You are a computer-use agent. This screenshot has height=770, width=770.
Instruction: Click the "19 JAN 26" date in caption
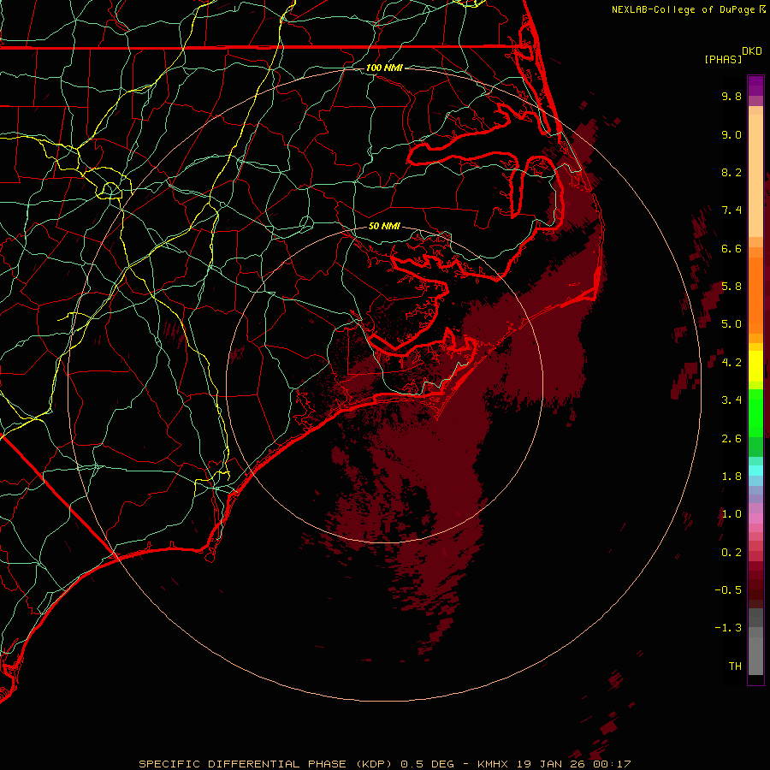coord(553,764)
